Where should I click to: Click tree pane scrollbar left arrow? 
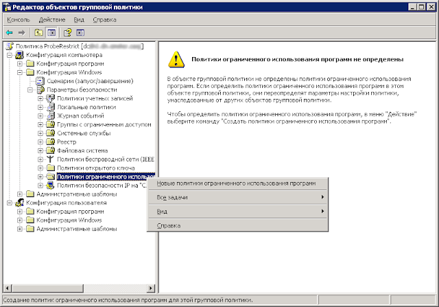(8, 288)
